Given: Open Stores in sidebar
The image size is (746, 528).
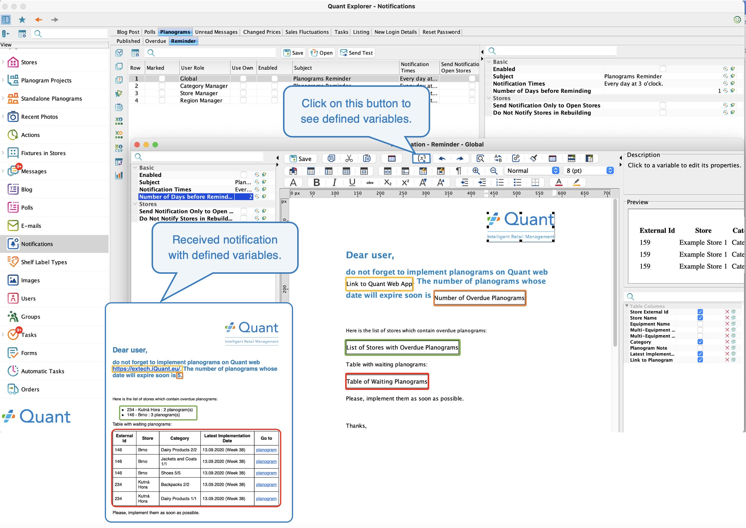Looking at the screenshot, I should pyautogui.click(x=29, y=62).
